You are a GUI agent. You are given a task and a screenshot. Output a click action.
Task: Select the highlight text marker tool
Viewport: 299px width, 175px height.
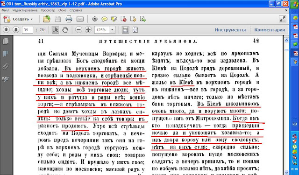pos(114,19)
